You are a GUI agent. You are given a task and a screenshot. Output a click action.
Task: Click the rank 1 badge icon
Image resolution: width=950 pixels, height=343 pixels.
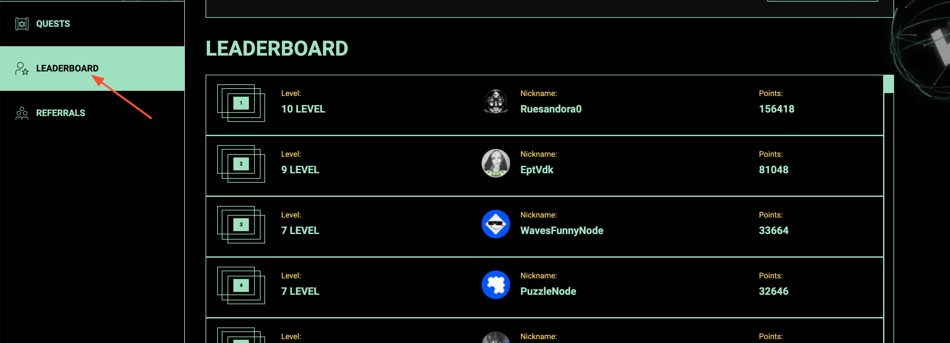241,103
